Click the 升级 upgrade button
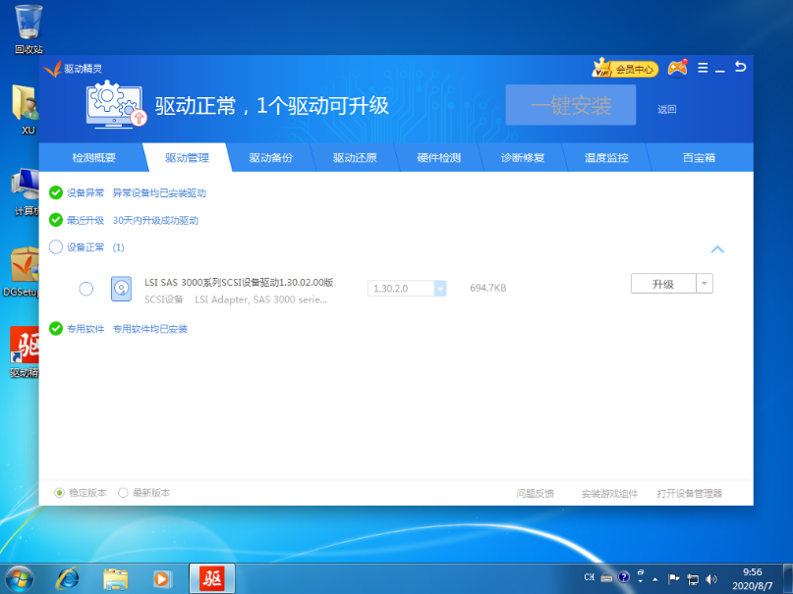This screenshot has width=793, height=594. (x=664, y=283)
